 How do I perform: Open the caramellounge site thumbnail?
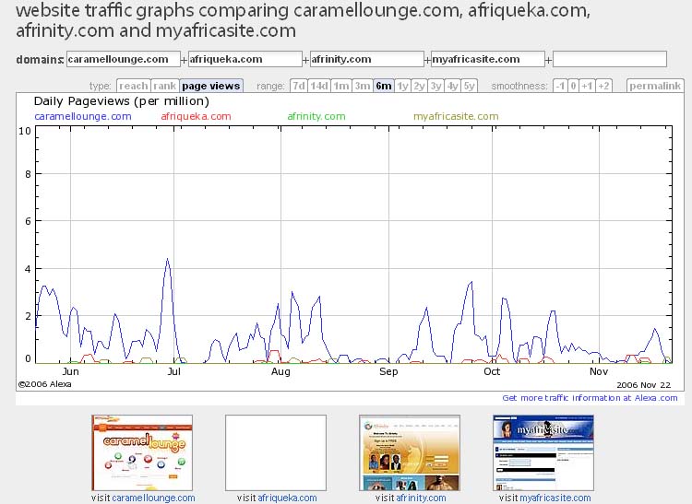click(x=142, y=453)
